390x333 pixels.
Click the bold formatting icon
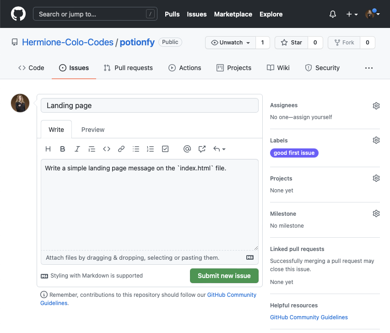click(63, 149)
